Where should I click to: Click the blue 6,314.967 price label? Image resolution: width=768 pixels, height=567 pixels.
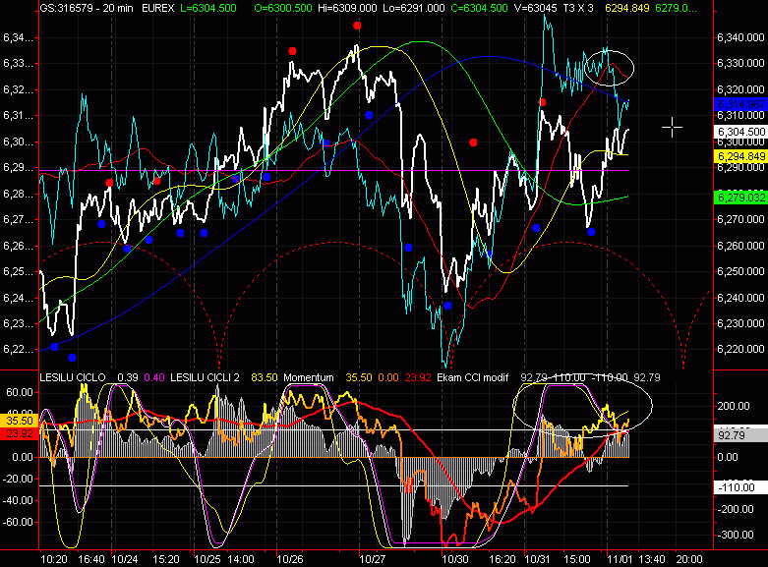pos(738,104)
